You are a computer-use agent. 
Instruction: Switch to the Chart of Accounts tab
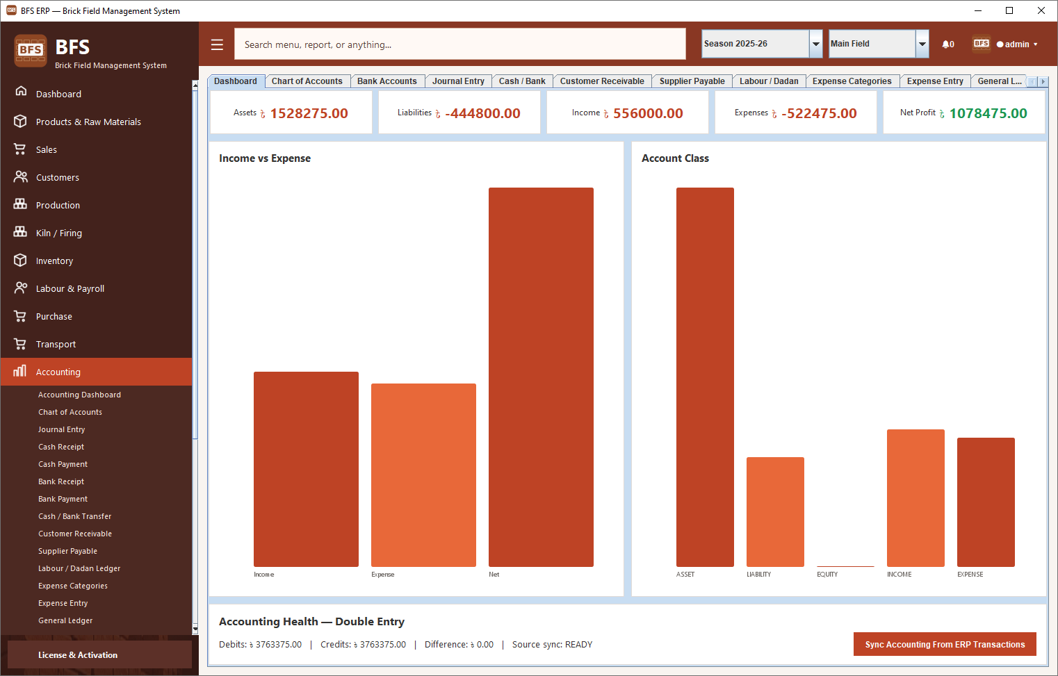[x=307, y=81]
